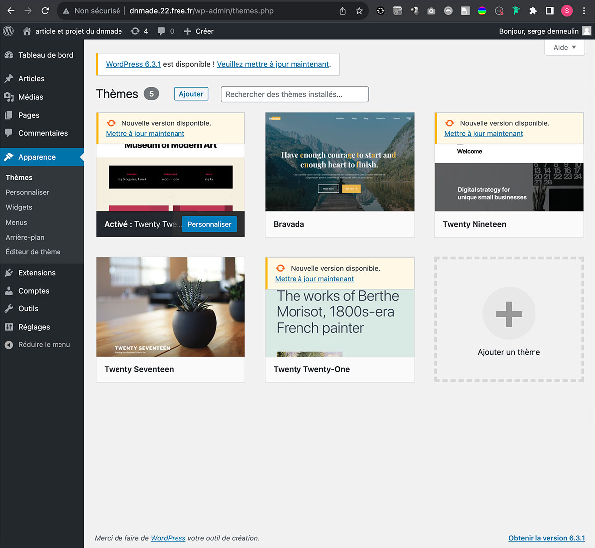Open the site home icon link
The height and width of the screenshot is (548, 595).
(x=27, y=31)
